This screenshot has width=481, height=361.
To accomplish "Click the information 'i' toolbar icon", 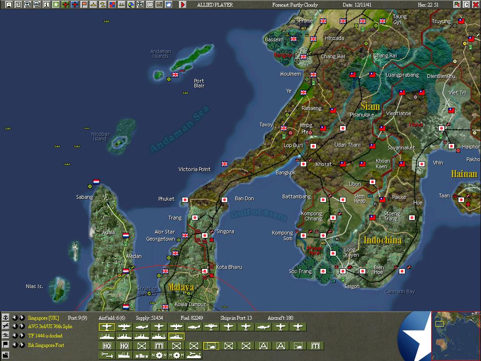I will pos(47,5).
